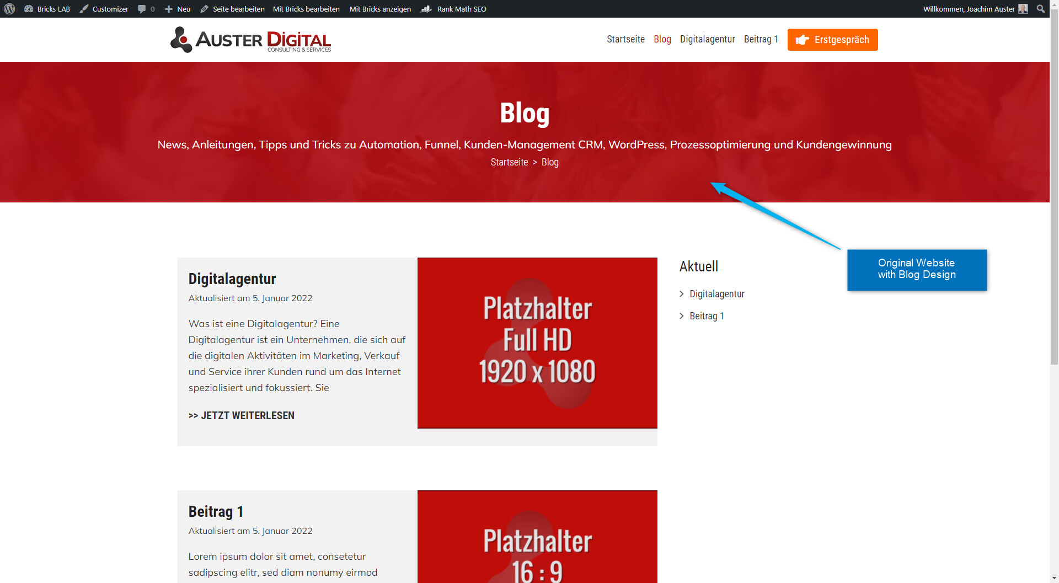This screenshot has width=1059, height=583.
Task: Click Digitalagentur in Aktuell sidebar
Action: (717, 294)
